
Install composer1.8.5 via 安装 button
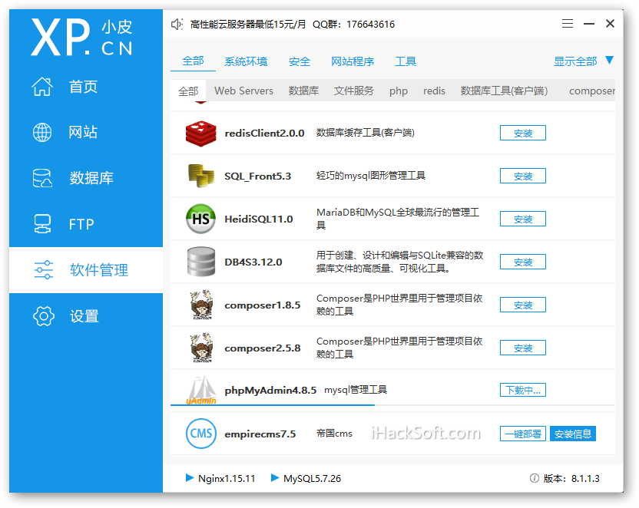523,305
